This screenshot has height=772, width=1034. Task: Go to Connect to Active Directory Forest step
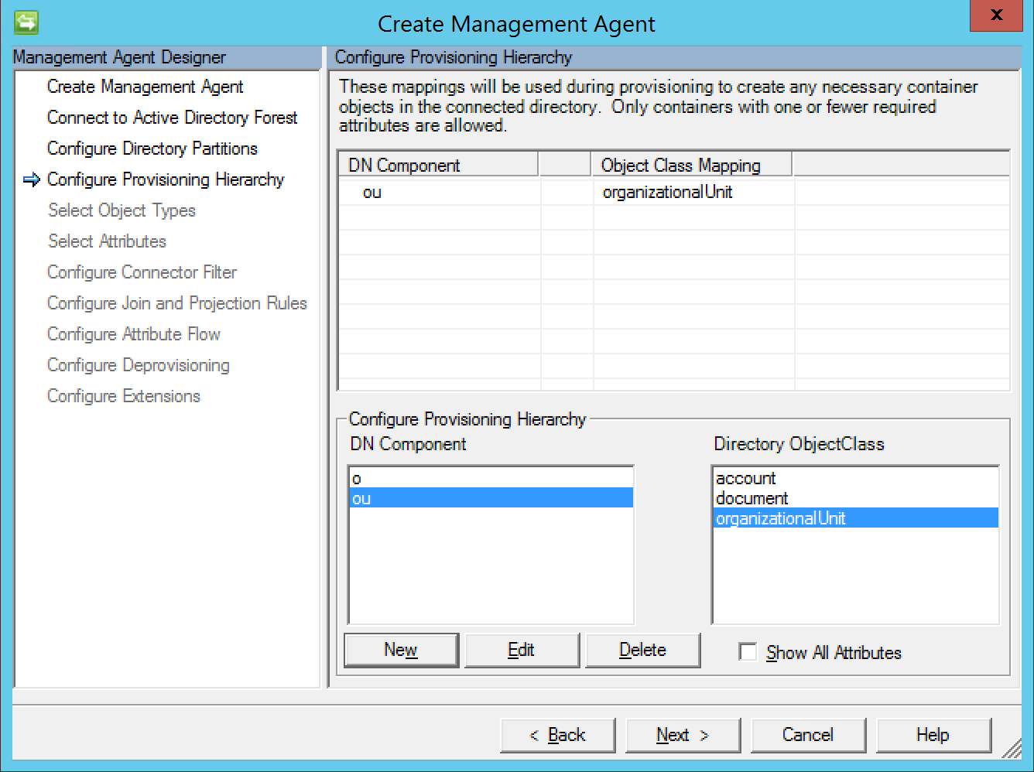(x=172, y=118)
